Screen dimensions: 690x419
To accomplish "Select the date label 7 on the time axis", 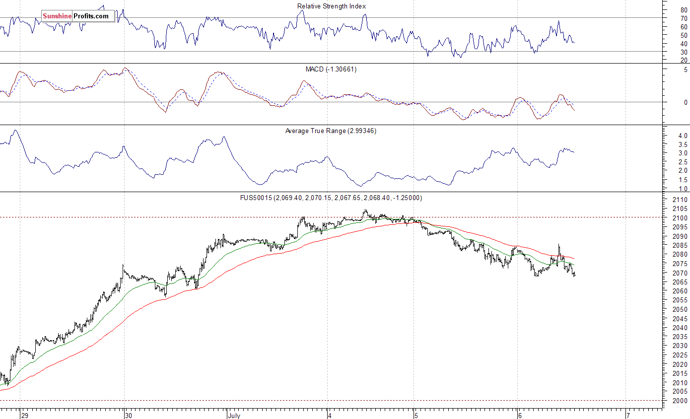I will point(629,415).
